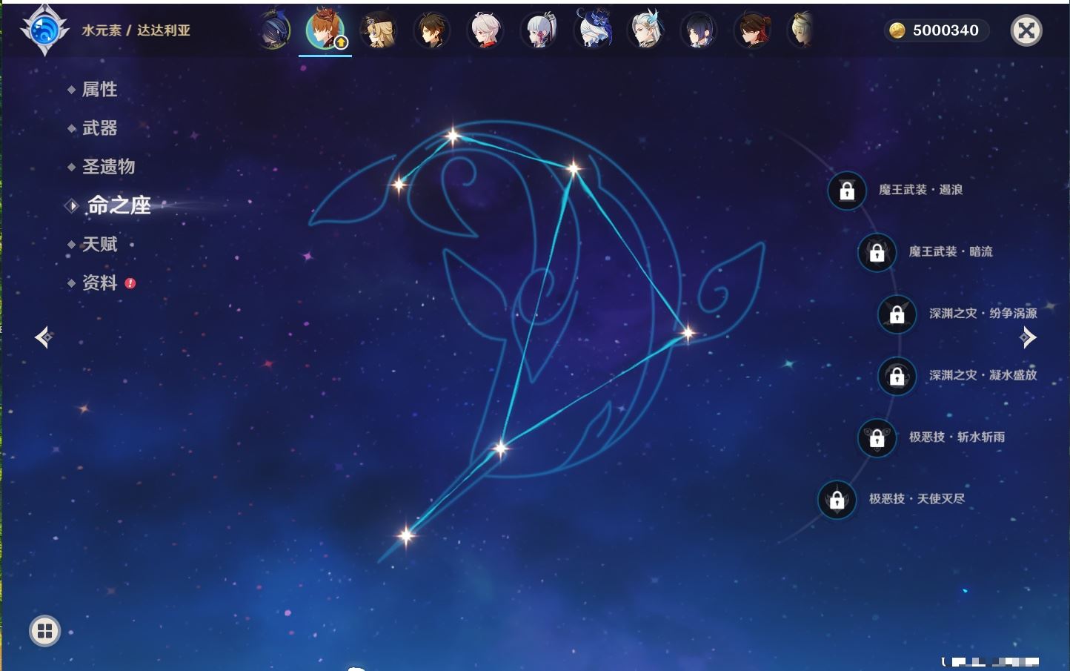Click the Mora balance 5000340

tap(946, 30)
